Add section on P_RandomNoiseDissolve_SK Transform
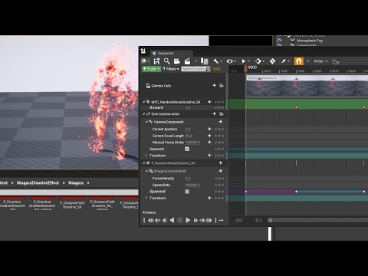 (209, 198)
